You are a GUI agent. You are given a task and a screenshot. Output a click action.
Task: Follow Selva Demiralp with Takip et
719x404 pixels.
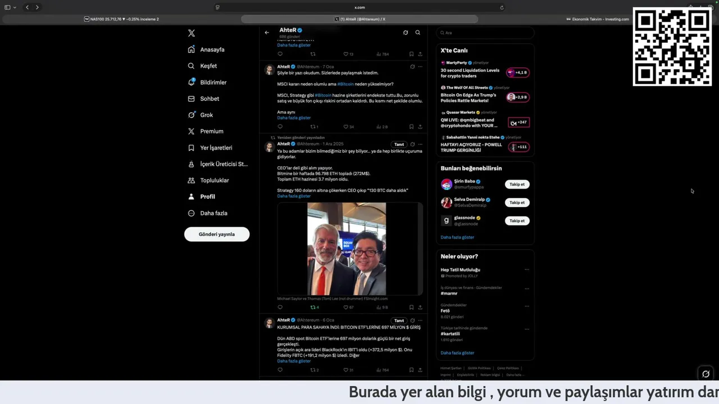tap(517, 203)
